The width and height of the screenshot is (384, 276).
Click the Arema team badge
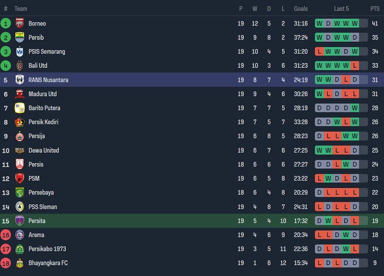pos(20,235)
